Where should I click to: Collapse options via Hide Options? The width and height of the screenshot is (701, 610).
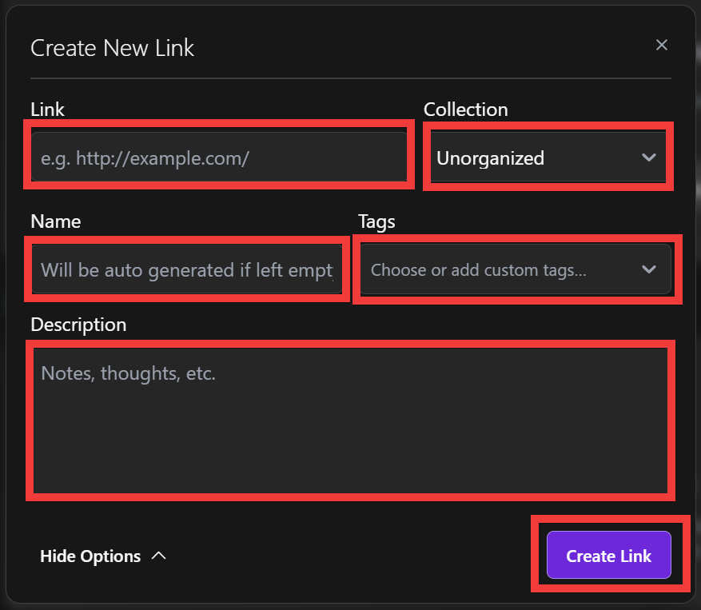[90, 556]
